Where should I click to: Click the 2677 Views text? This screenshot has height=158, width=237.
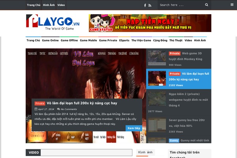click(x=155, y=111)
